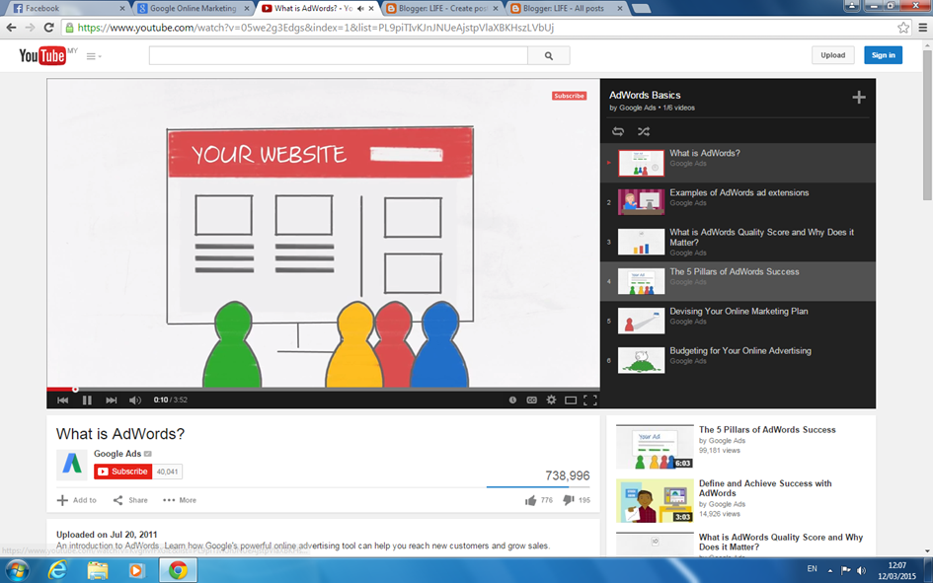
Task: Seek using the red video progress bar
Action: pyautogui.click(x=323, y=390)
